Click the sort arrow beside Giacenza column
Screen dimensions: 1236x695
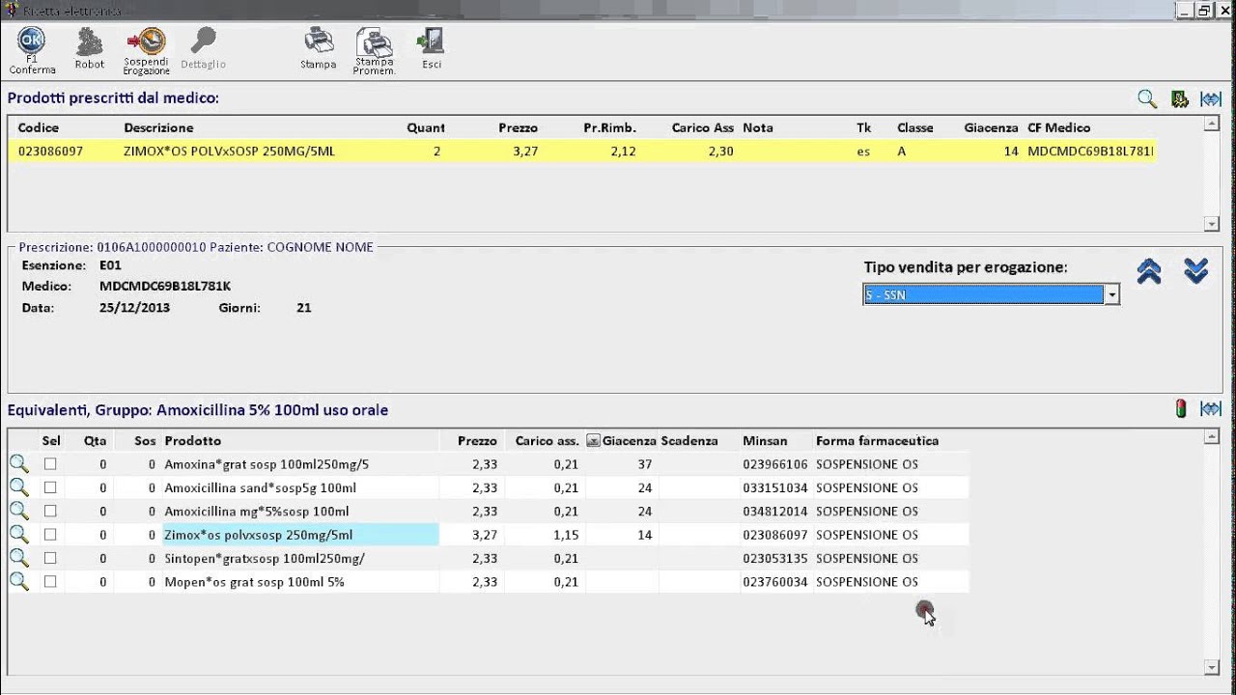pos(593,441)
